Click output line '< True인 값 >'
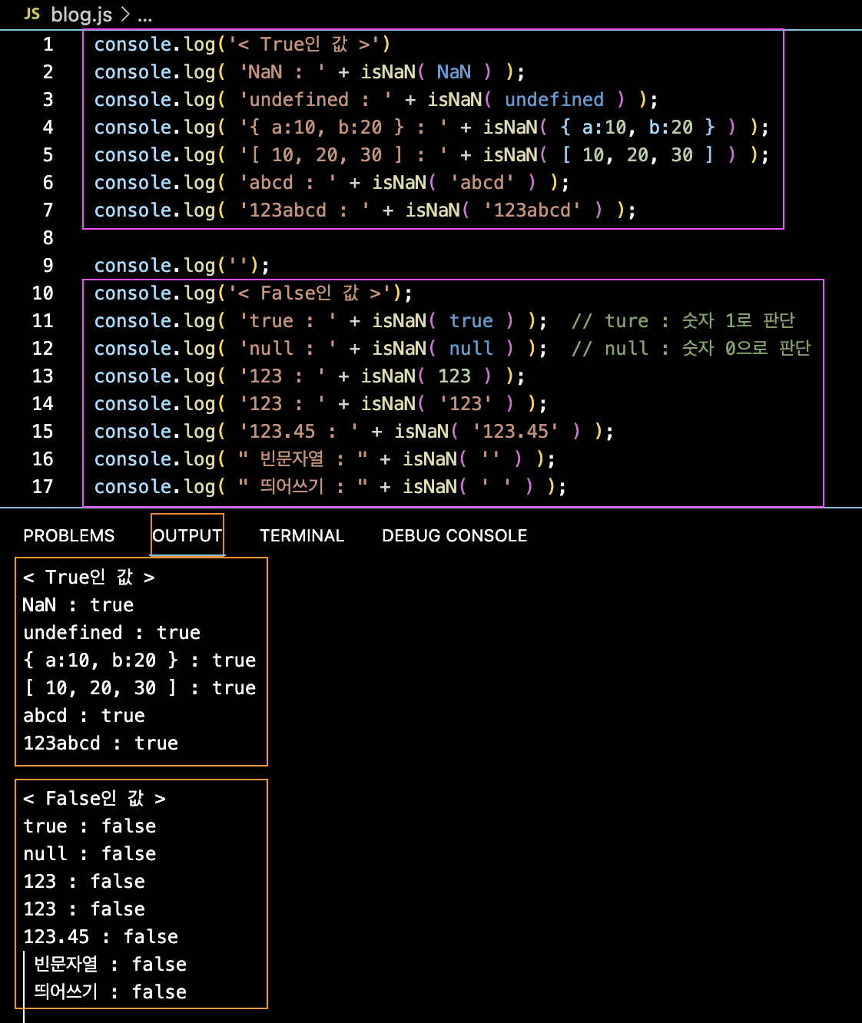This screenshot has height=1023, width=862. pyautogui.click(x=89, y=578)
